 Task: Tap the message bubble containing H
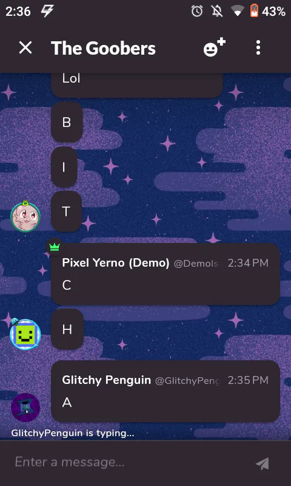tap(67, 329)
